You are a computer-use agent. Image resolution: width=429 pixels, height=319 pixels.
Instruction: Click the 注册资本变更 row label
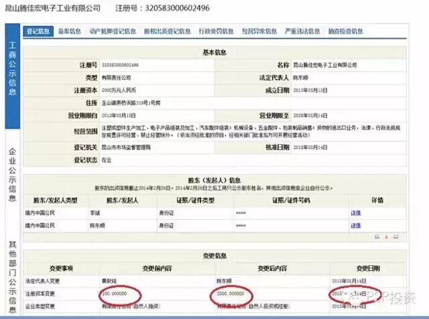pyautogui.click(x=40, y=294)
